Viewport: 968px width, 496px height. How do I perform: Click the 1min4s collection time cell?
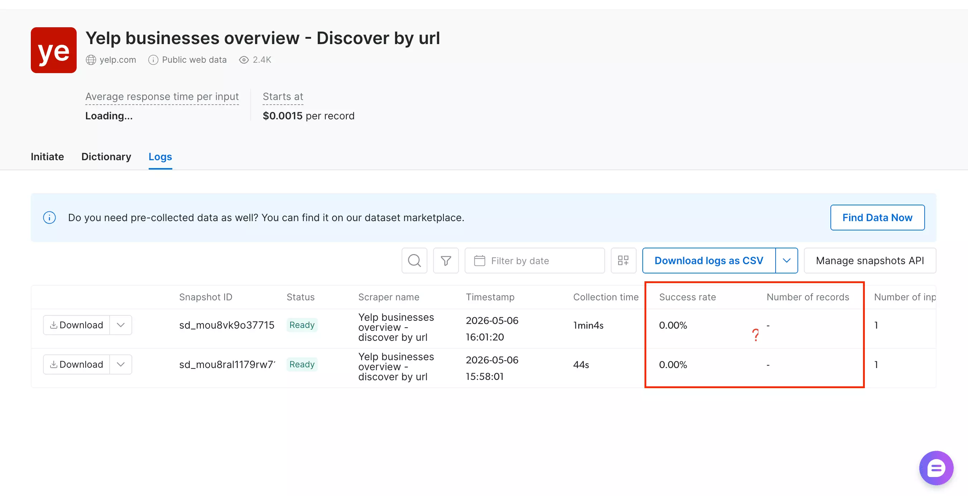click(588, 325)
